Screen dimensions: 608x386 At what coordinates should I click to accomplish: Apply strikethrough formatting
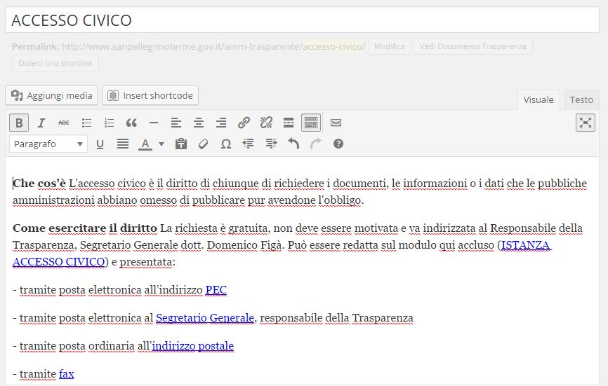pyautogui.click(x=64, y=123)
